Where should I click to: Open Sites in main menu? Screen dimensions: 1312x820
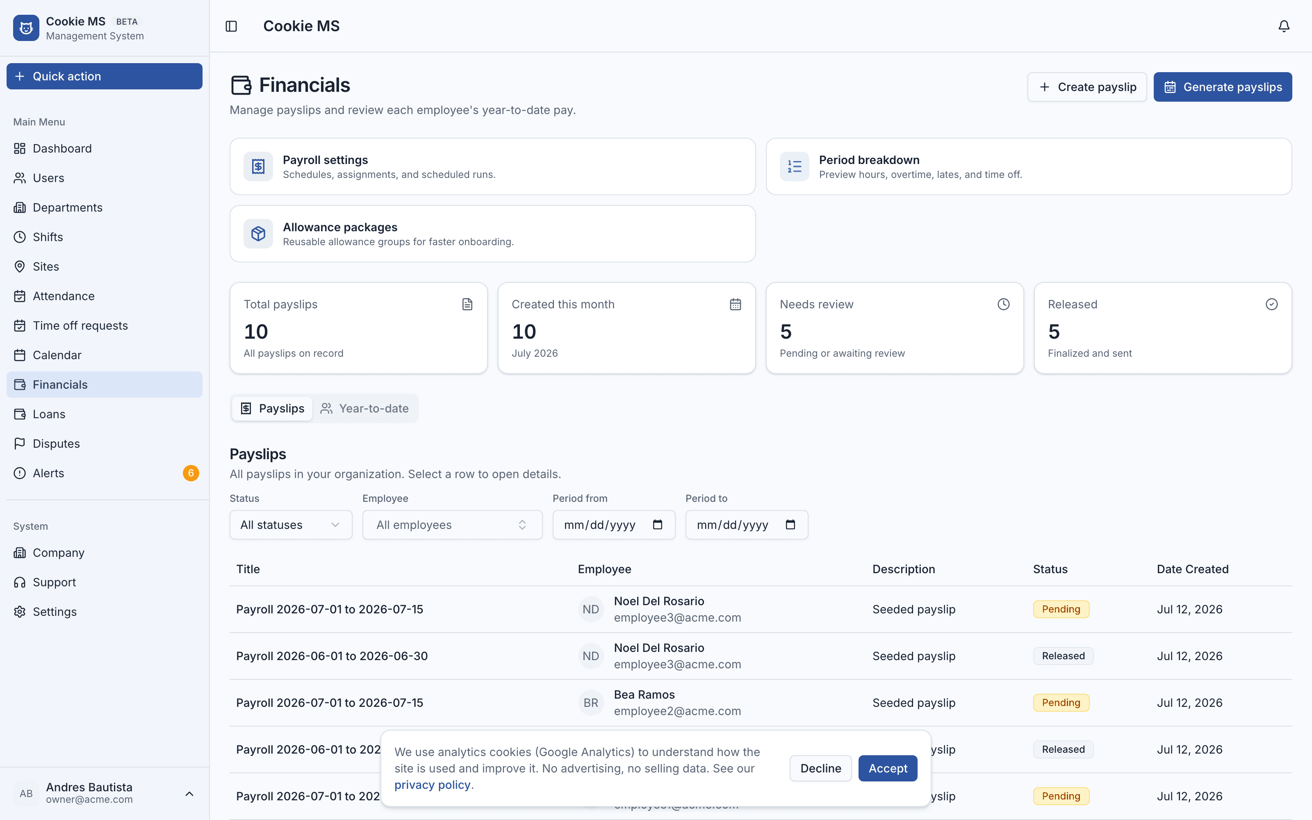tap(105, 266)
